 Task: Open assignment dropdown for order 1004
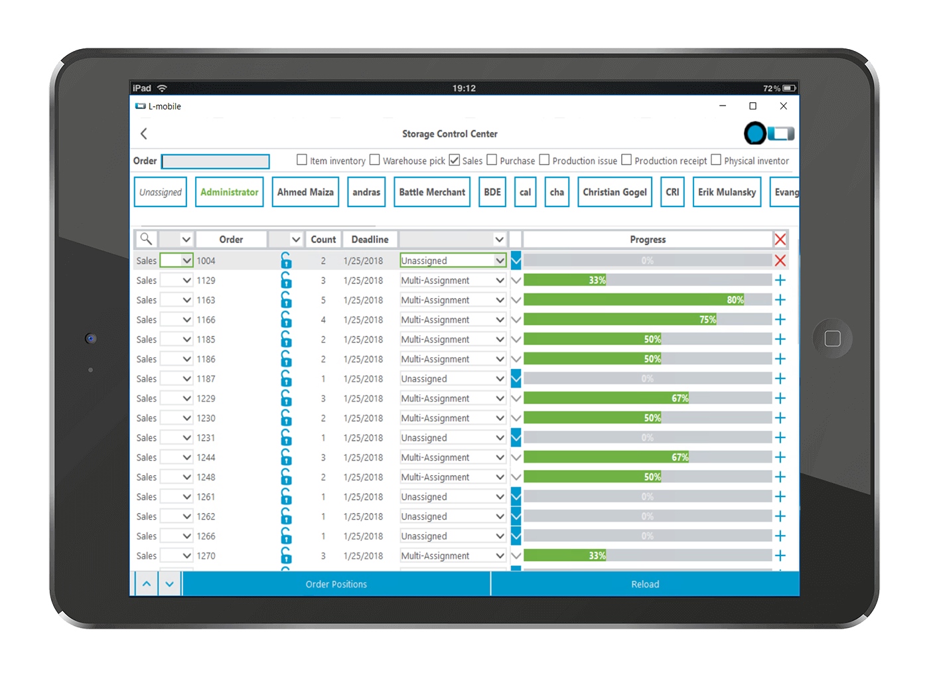tap(500, 261)
